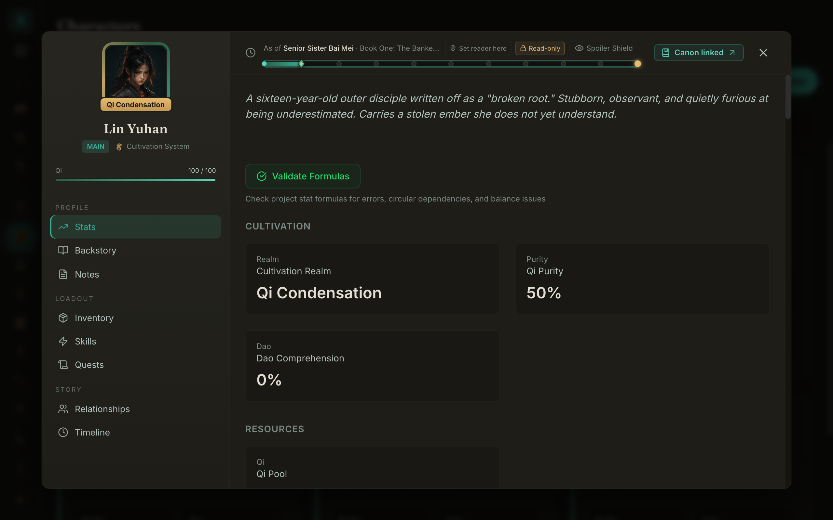The image size is (833, 520).
Task: Click the Stats trending line icon
Action: 63,227
